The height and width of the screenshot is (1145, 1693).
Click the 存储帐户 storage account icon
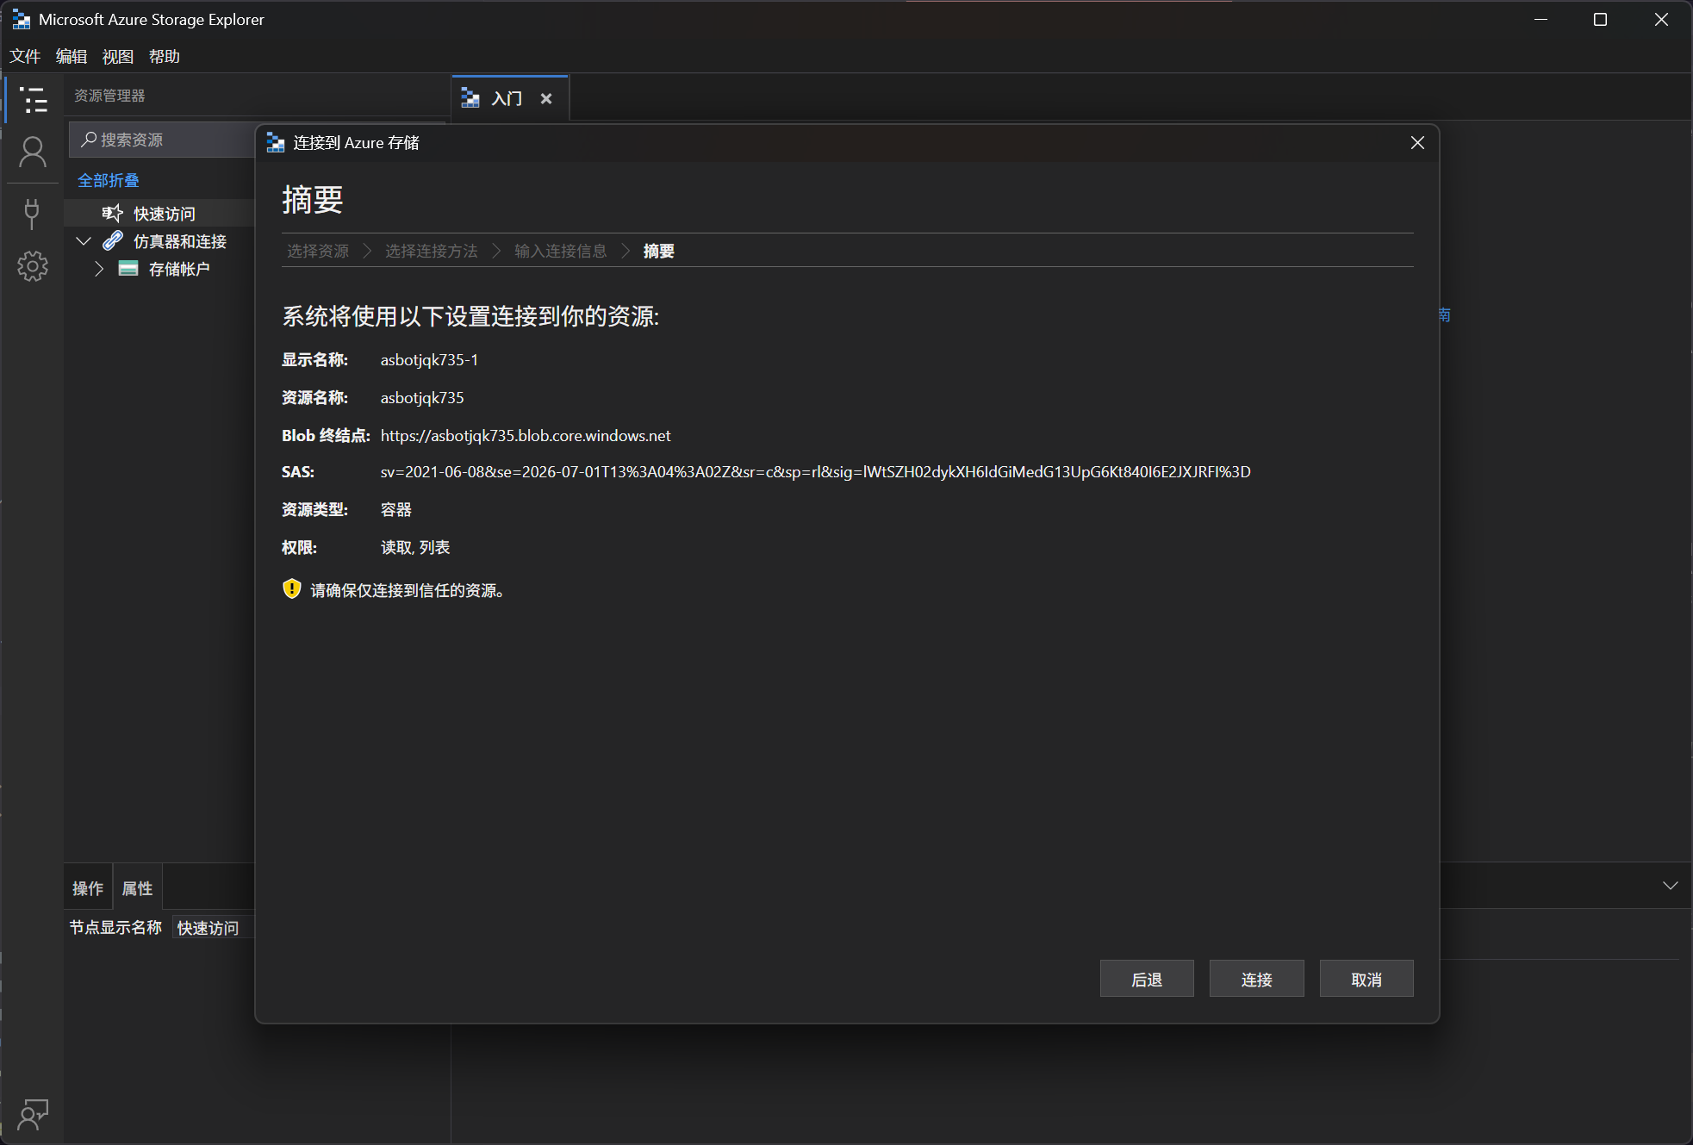[x=128, y=269]
